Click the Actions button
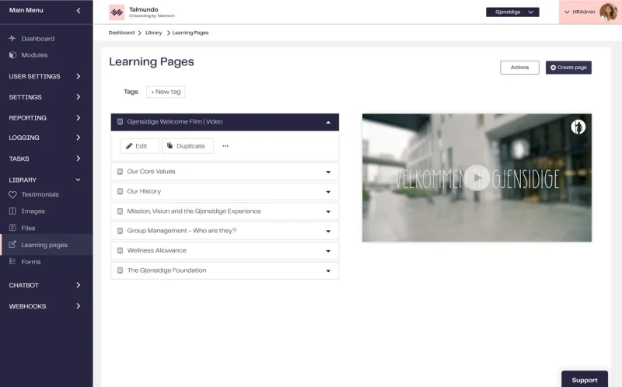Viewport: 622px width, 387px height. tap(519, 68)
